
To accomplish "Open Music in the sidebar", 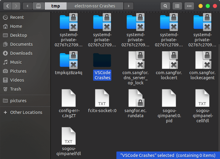I will 25,62.
